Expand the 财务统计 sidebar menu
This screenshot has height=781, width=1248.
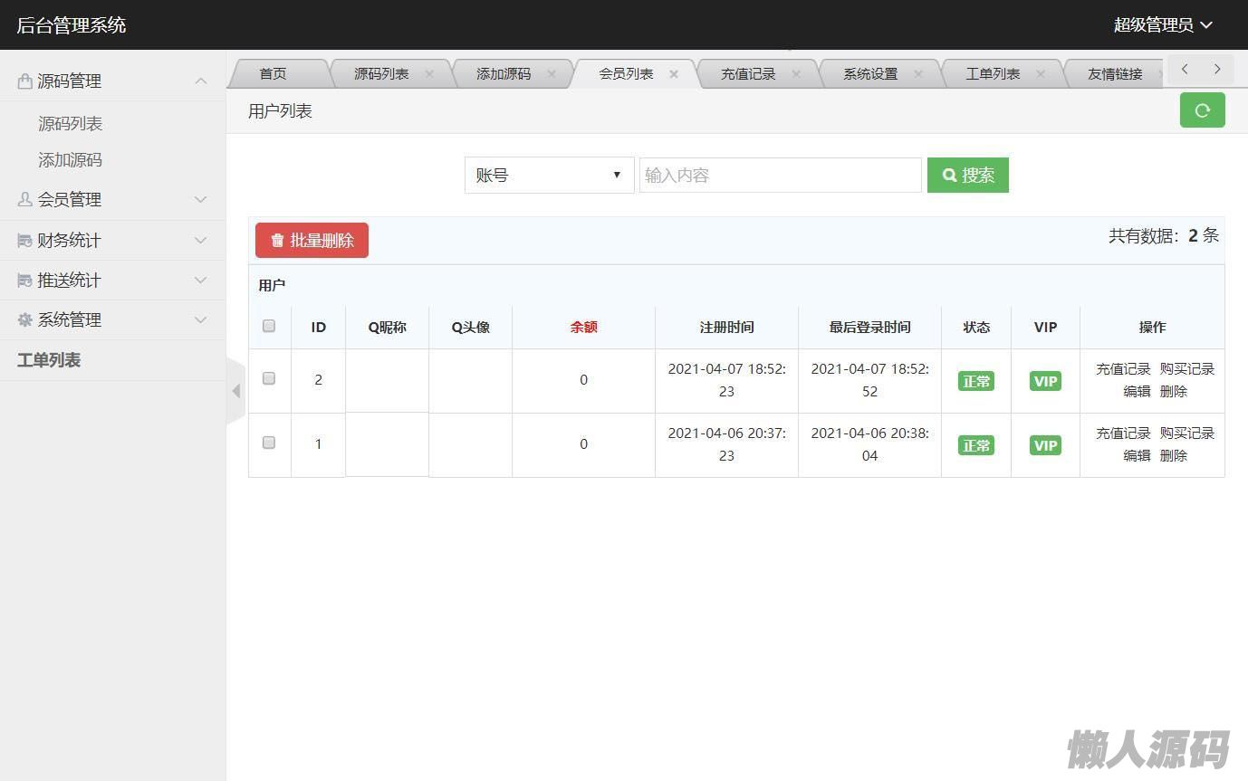(112, 240)
